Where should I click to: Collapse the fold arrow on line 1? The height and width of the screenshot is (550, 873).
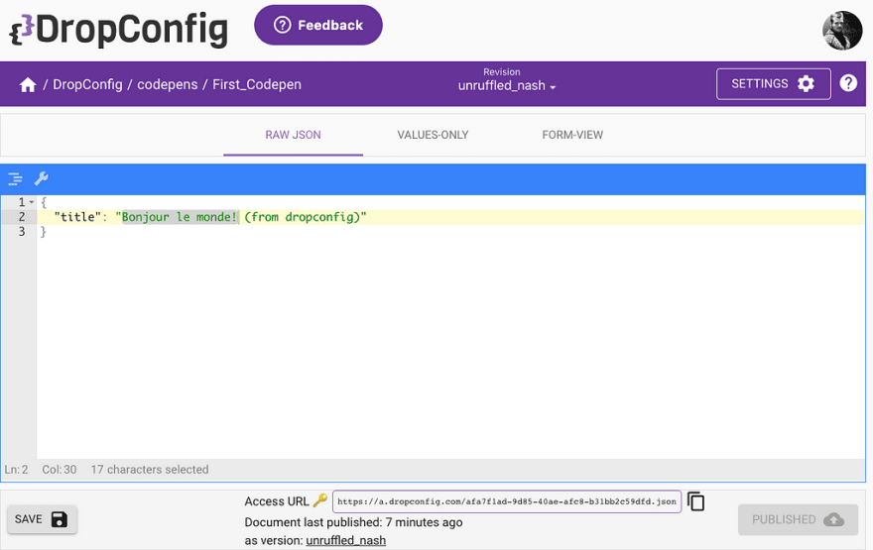pyautogui.click(x=32, y=202)
